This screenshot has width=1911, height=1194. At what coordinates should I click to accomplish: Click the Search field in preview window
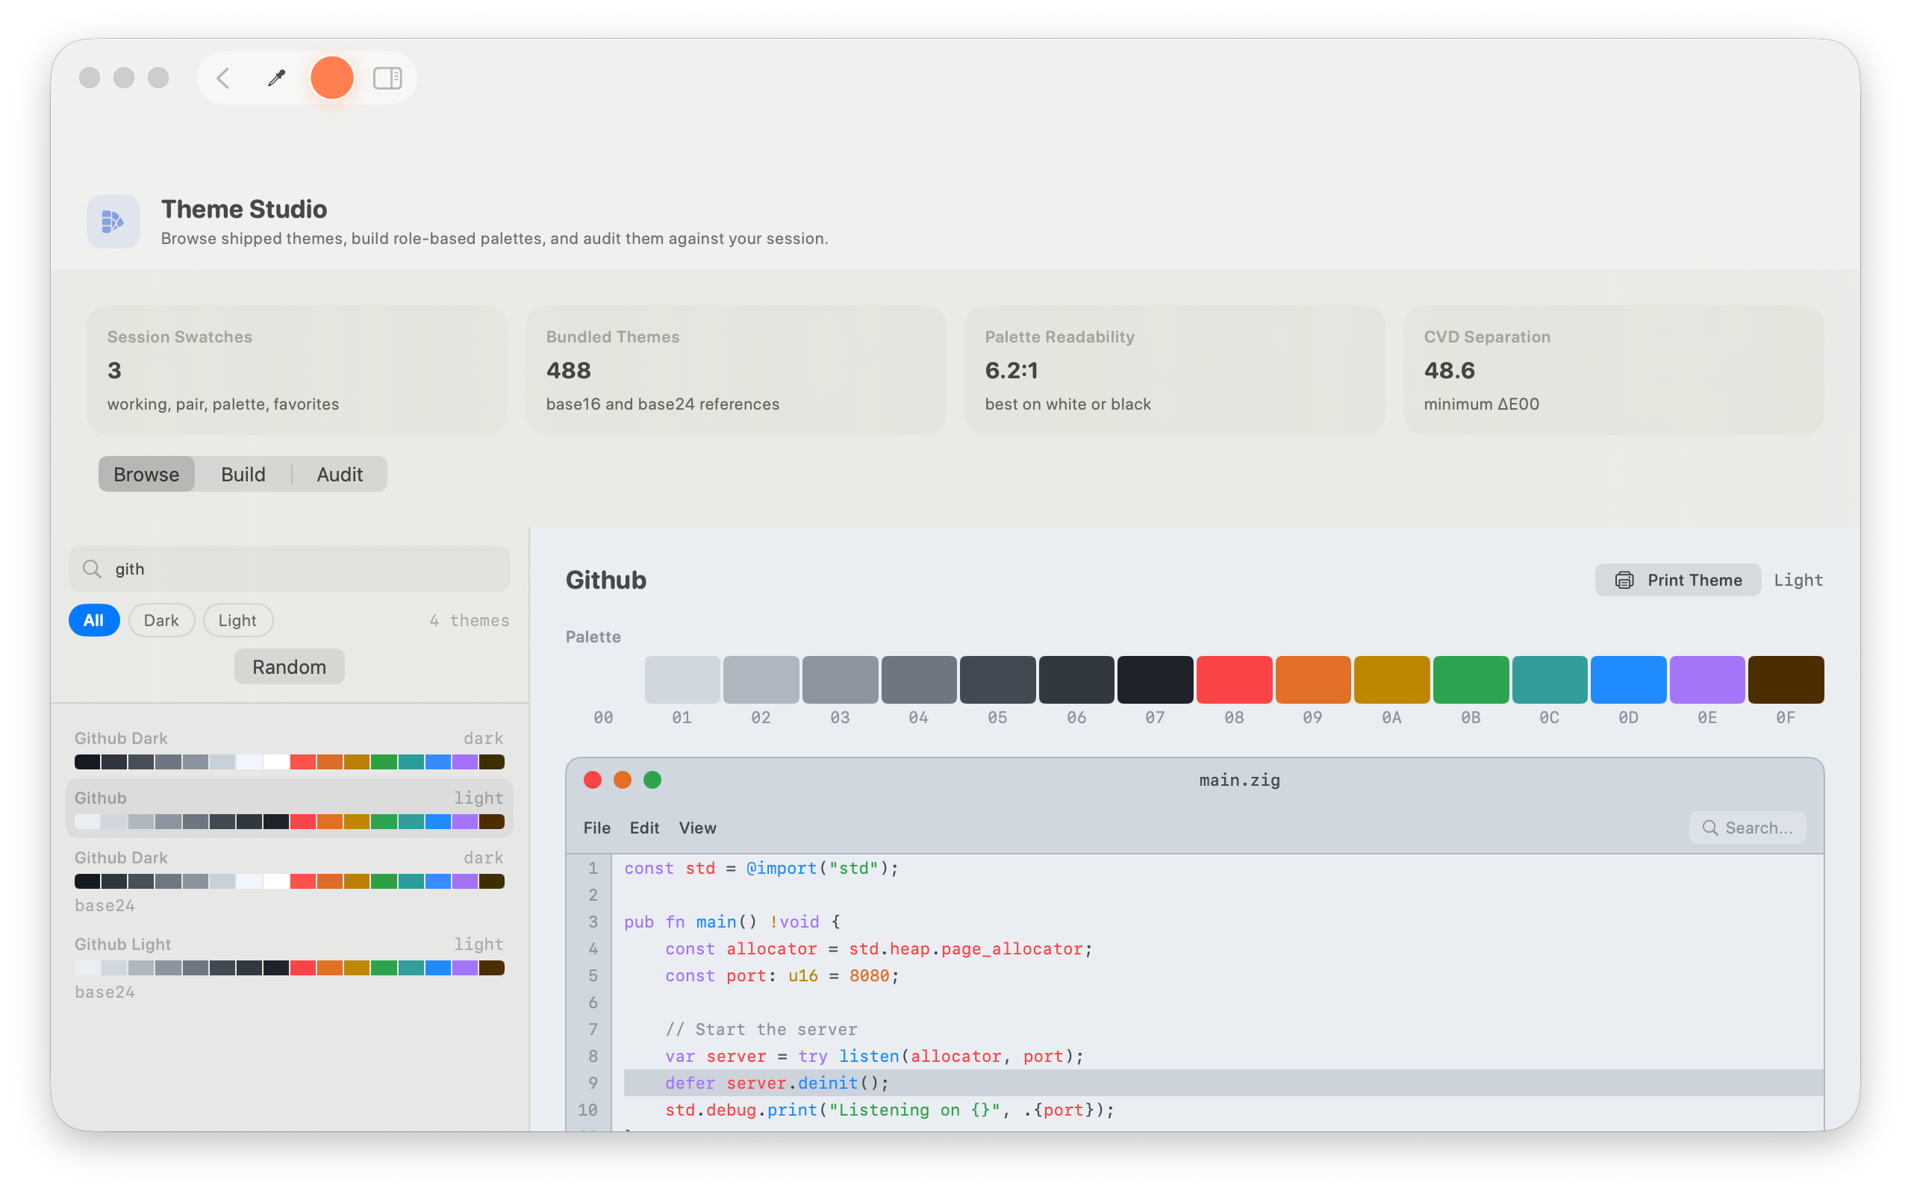pos(1747,828)
